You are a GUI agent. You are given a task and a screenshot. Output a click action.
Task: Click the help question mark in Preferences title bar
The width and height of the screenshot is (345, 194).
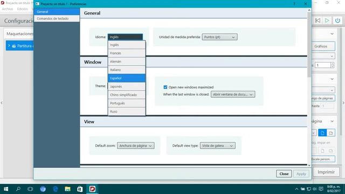294,4
